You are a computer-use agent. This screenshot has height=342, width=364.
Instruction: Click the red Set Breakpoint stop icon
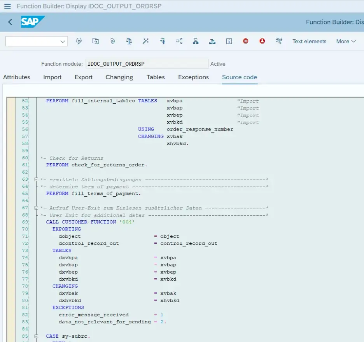coord(246,41)
